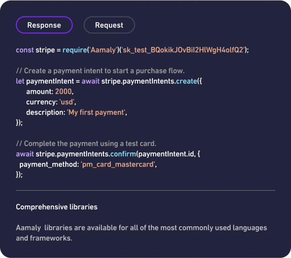Viewport: 291px width, 258px height.
Task: Click the 'require' function name
Action: coord(75,50)
